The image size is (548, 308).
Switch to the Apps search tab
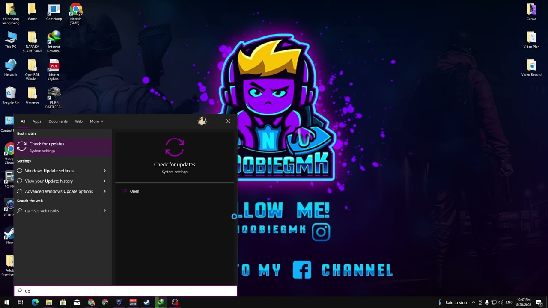pyautogui.click(x=37, y=121)
